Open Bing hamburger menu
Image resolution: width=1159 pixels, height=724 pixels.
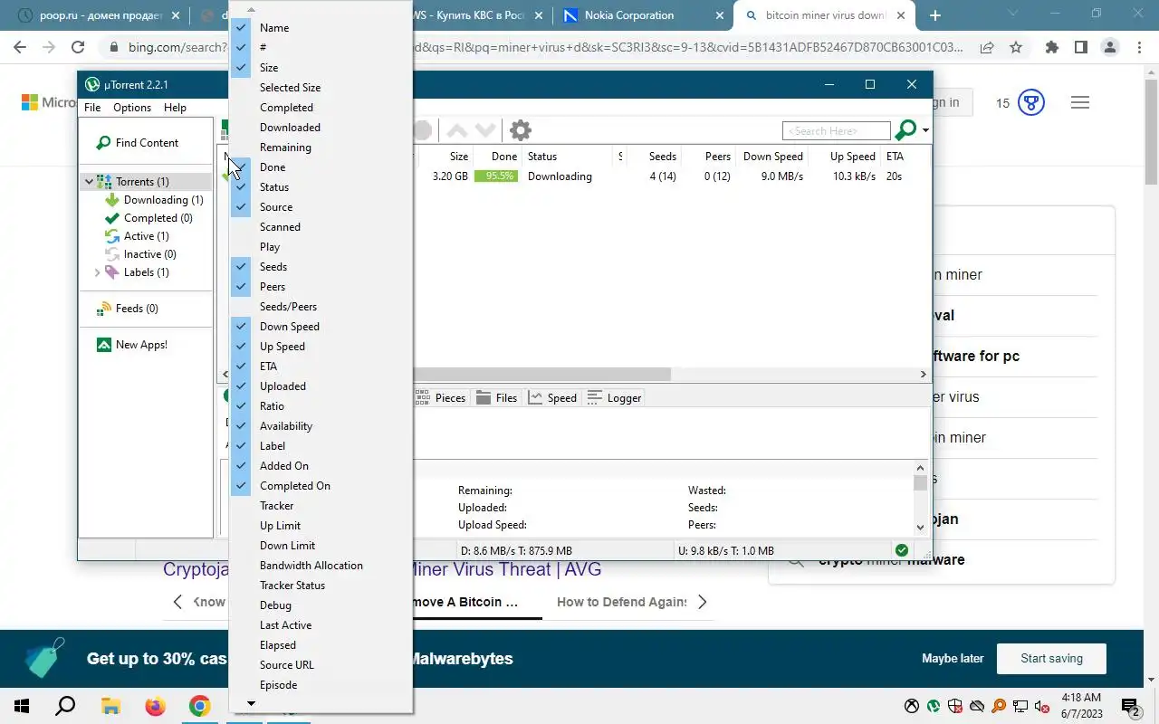(1079, 102)
